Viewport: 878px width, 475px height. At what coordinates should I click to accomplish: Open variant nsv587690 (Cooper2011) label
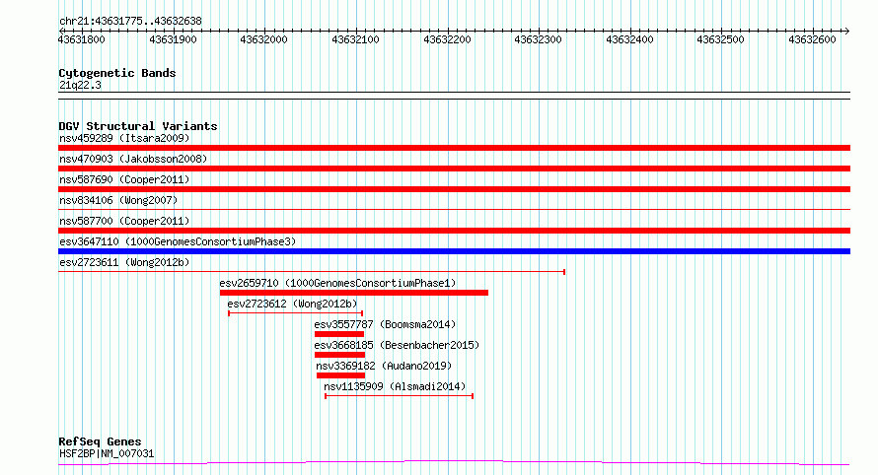[x=124, y=179]
